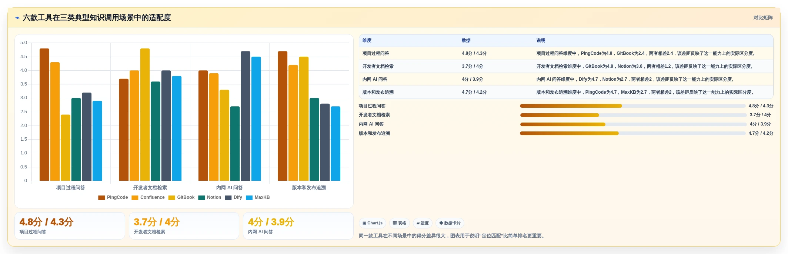788x254 pixels.
Task: Select the 项目过程问答 progress bar
Action: tap(632, 106)
